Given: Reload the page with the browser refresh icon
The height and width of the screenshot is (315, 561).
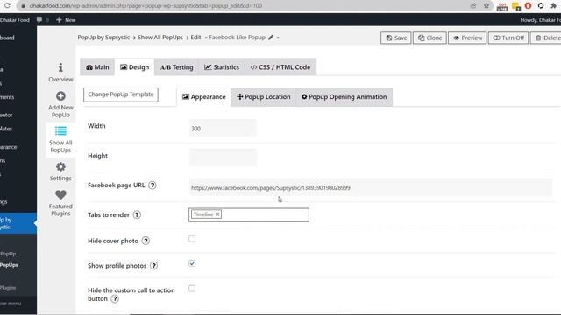Looking at the screenshot, I should (x=7, y=6).
